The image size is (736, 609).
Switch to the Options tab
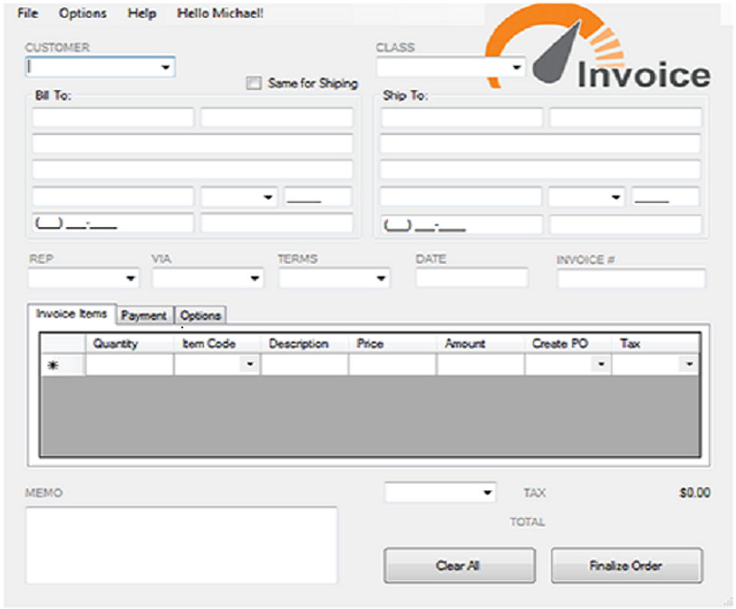click(200, 315)
